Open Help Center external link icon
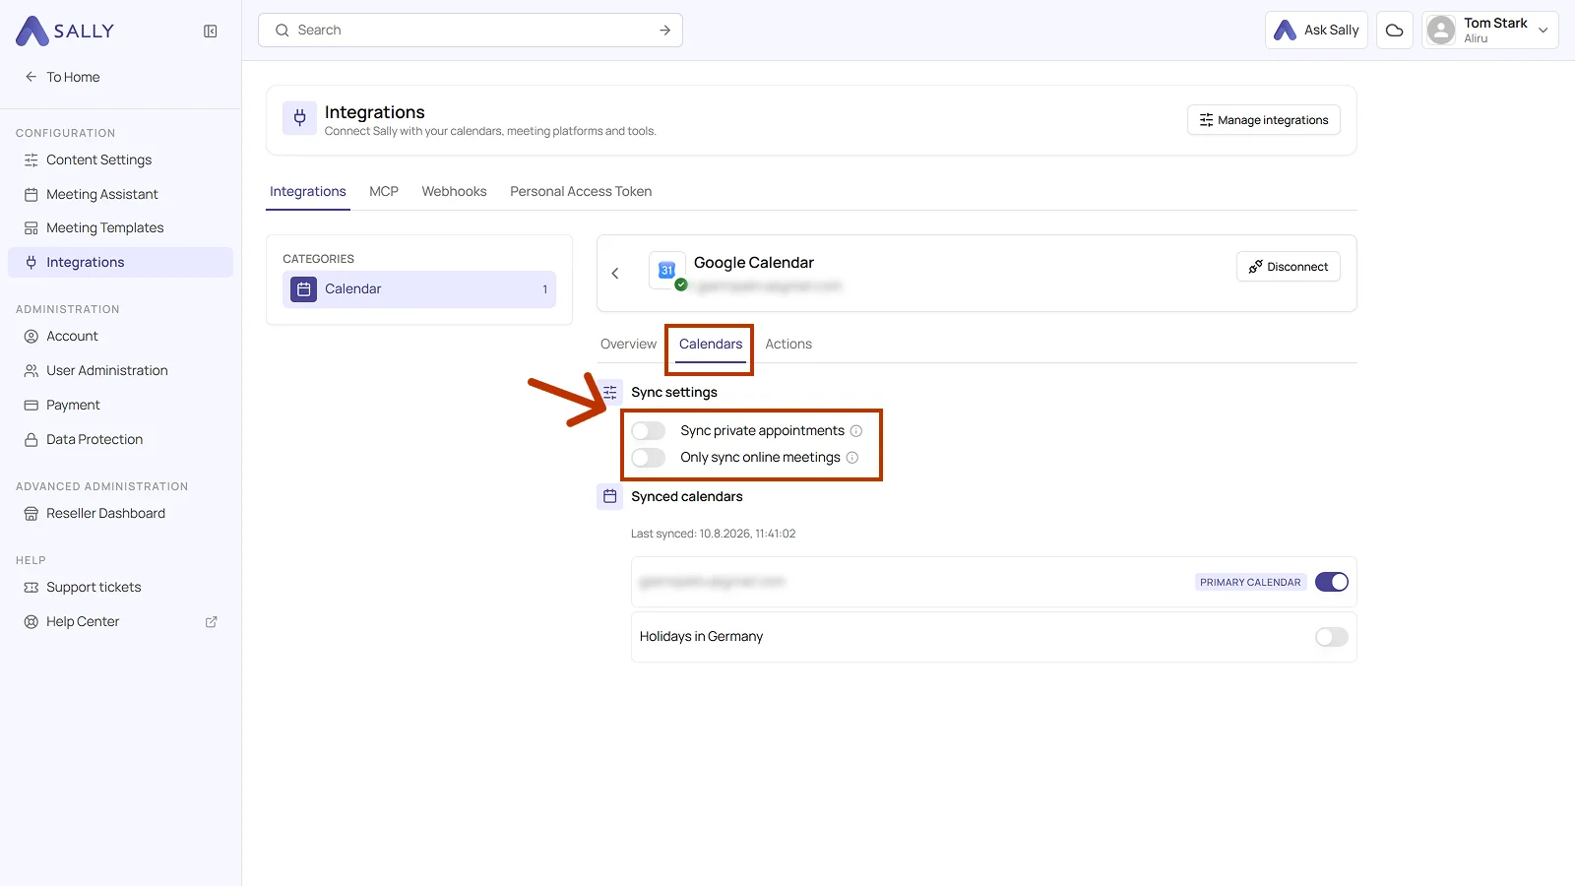This screenshot has height=886, width=1575. click(x=211, y=622)
